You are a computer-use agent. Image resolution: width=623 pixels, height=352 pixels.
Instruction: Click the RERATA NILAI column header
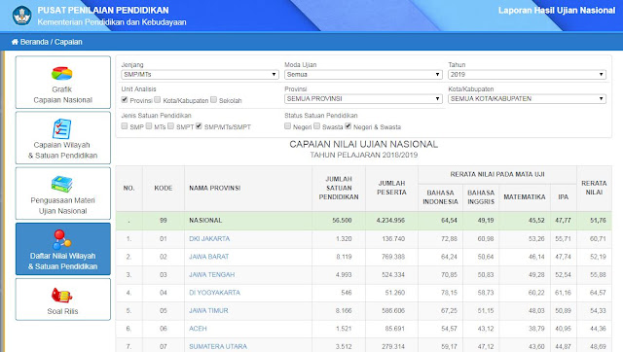point(594,188)
